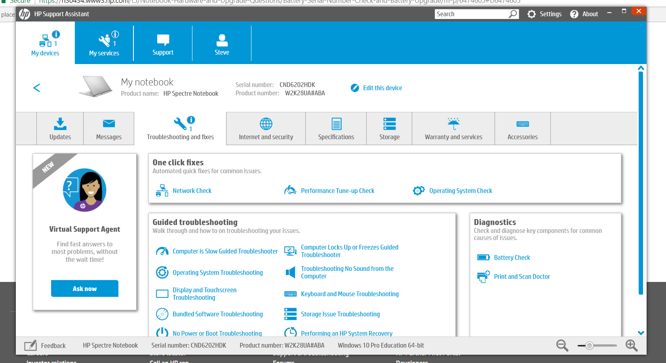This screenshot has width=666, height=363.
Task: Open Internet and security section
Action: 266,129
